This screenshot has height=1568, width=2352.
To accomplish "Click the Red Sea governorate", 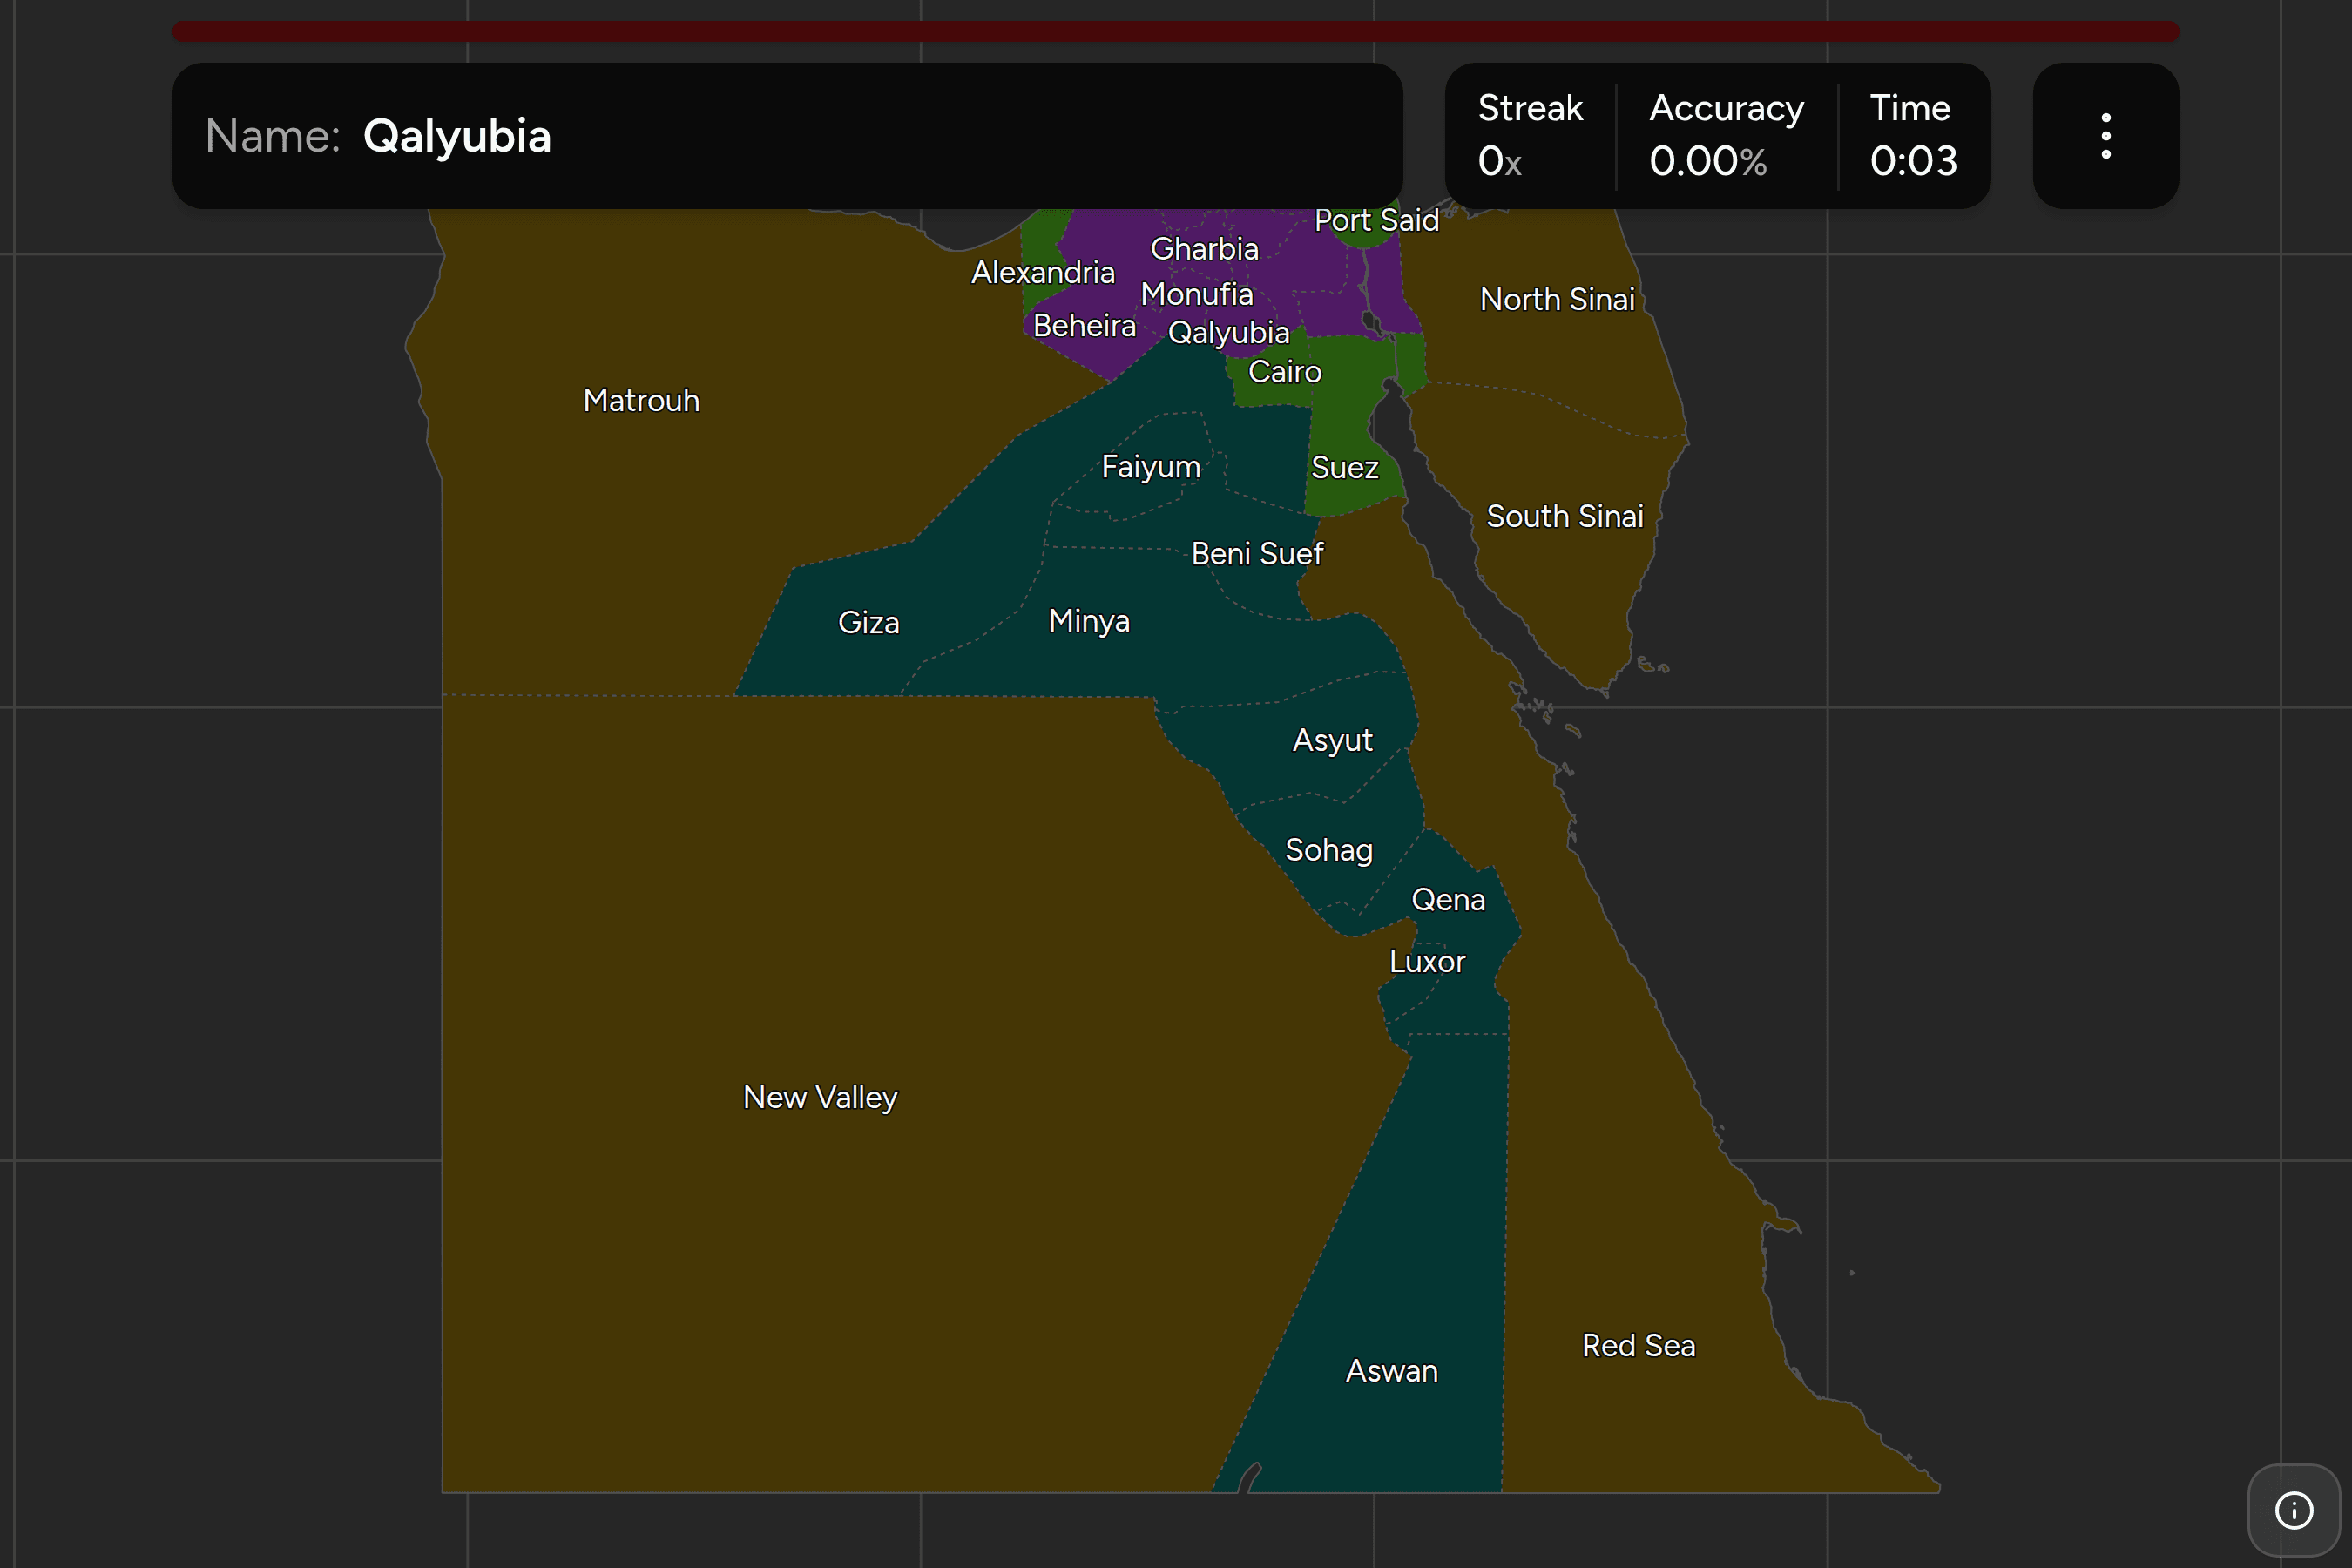I will click(x=1638, y=1345).
